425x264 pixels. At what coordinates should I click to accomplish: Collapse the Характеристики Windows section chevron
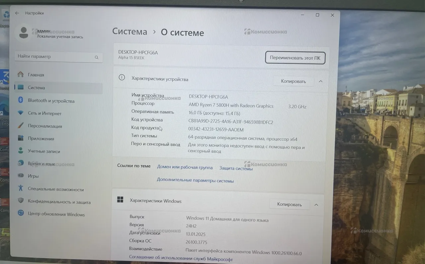coord(316,205)
